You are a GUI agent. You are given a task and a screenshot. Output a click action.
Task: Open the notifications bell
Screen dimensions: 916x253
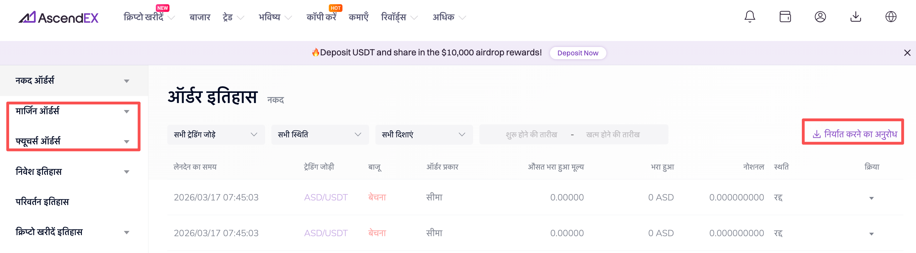(750, 17)
